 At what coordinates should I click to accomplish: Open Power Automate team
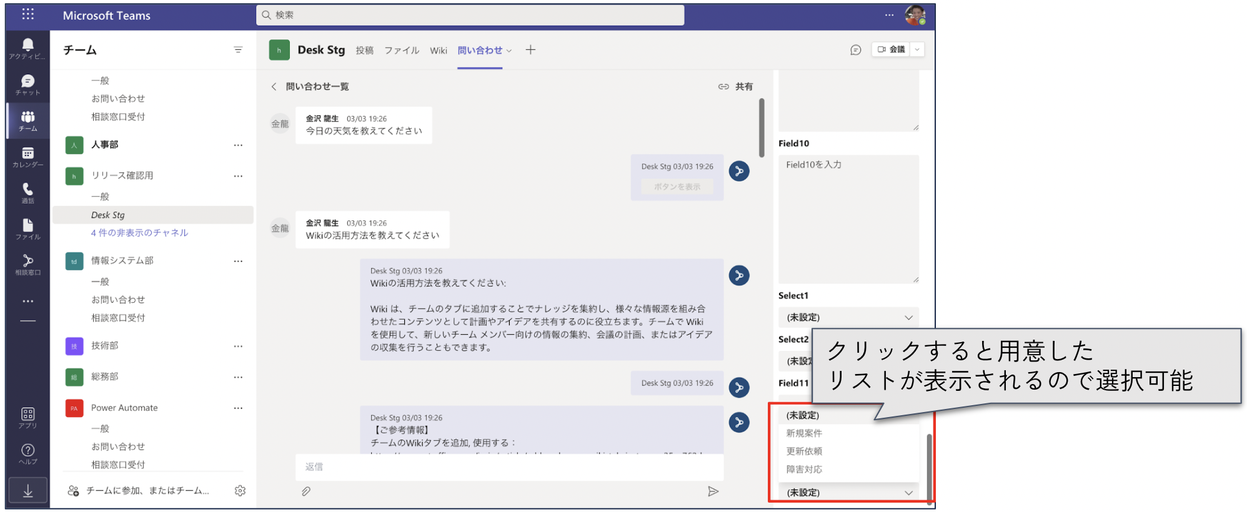click(124, 408)
